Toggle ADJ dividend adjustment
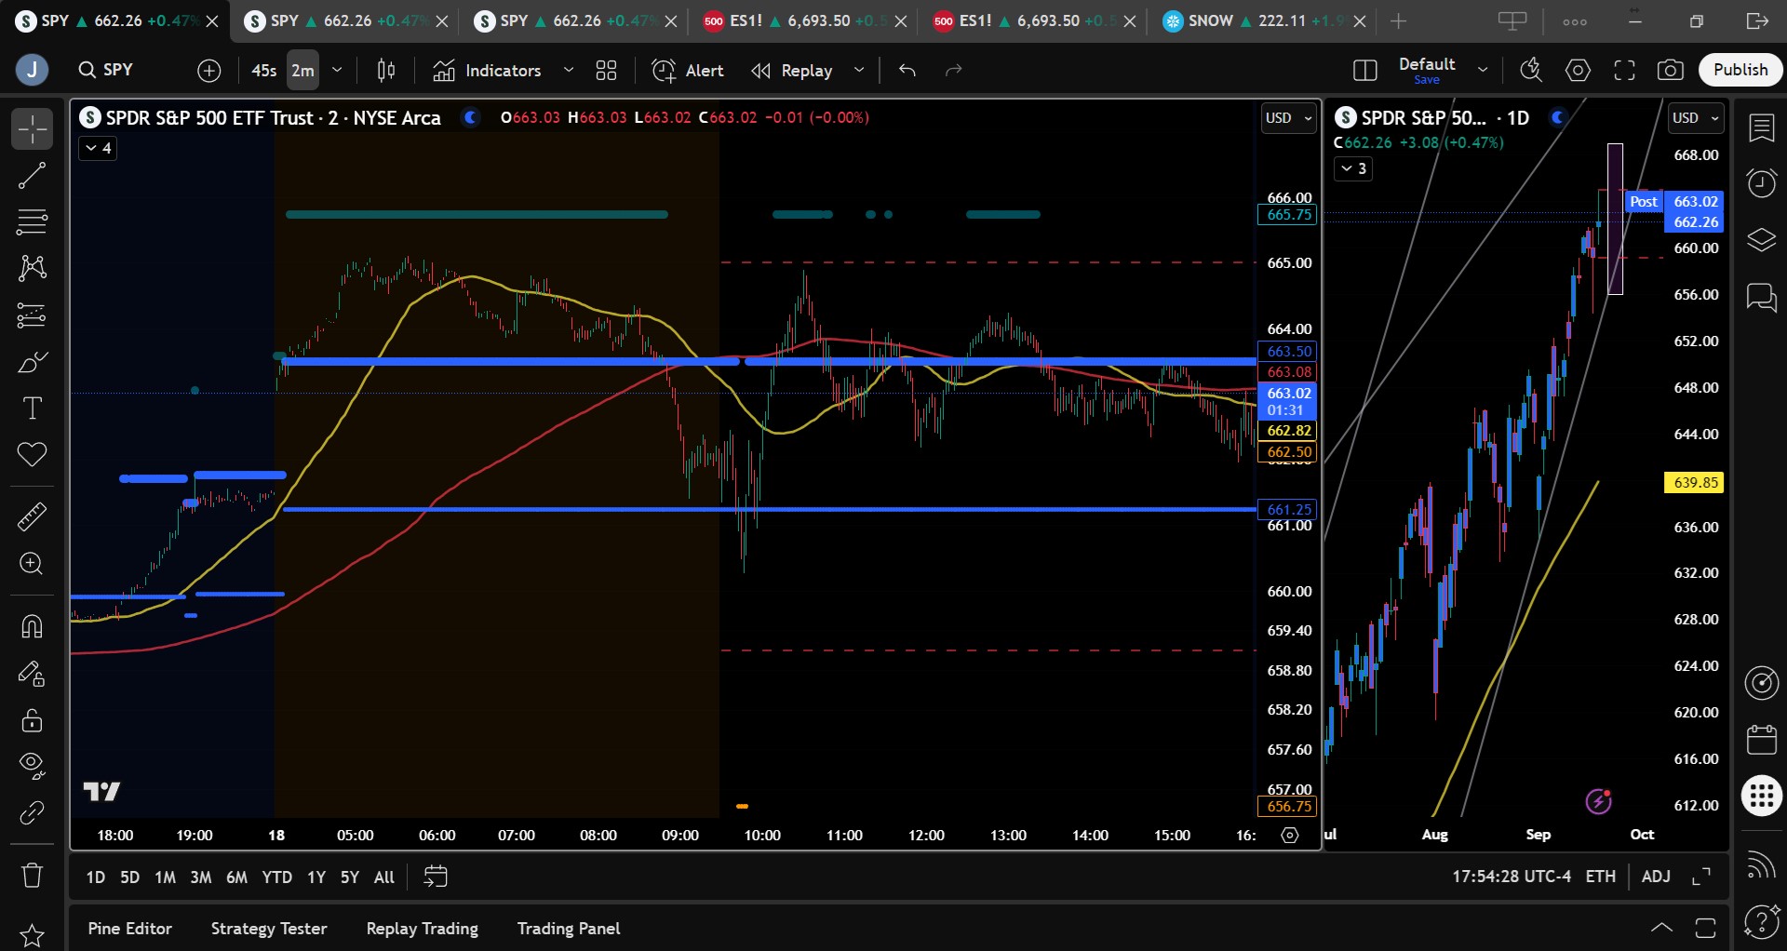Screen dimensions: 1787x951 (x=1656, y=877)
